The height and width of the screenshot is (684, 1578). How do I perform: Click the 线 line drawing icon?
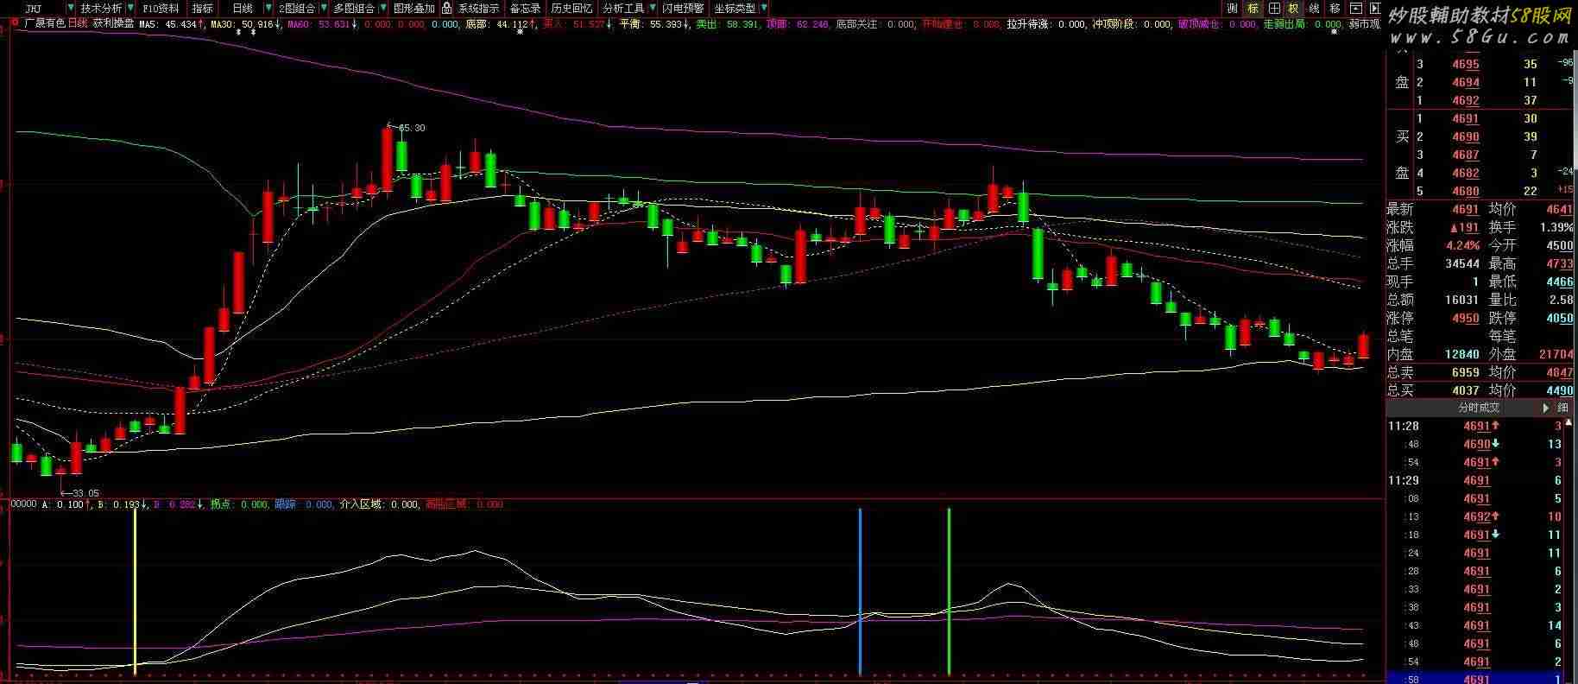pyautogui.click(x=1314, y=8)
